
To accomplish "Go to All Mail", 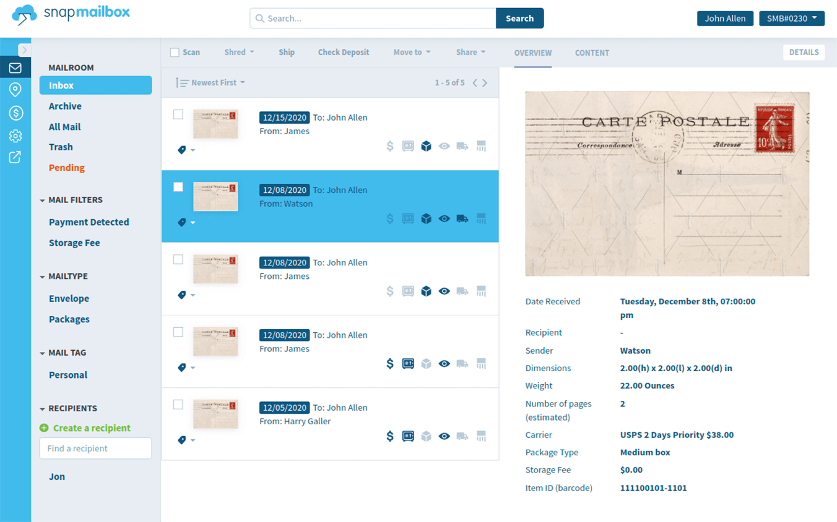I will tap(65, 127).
